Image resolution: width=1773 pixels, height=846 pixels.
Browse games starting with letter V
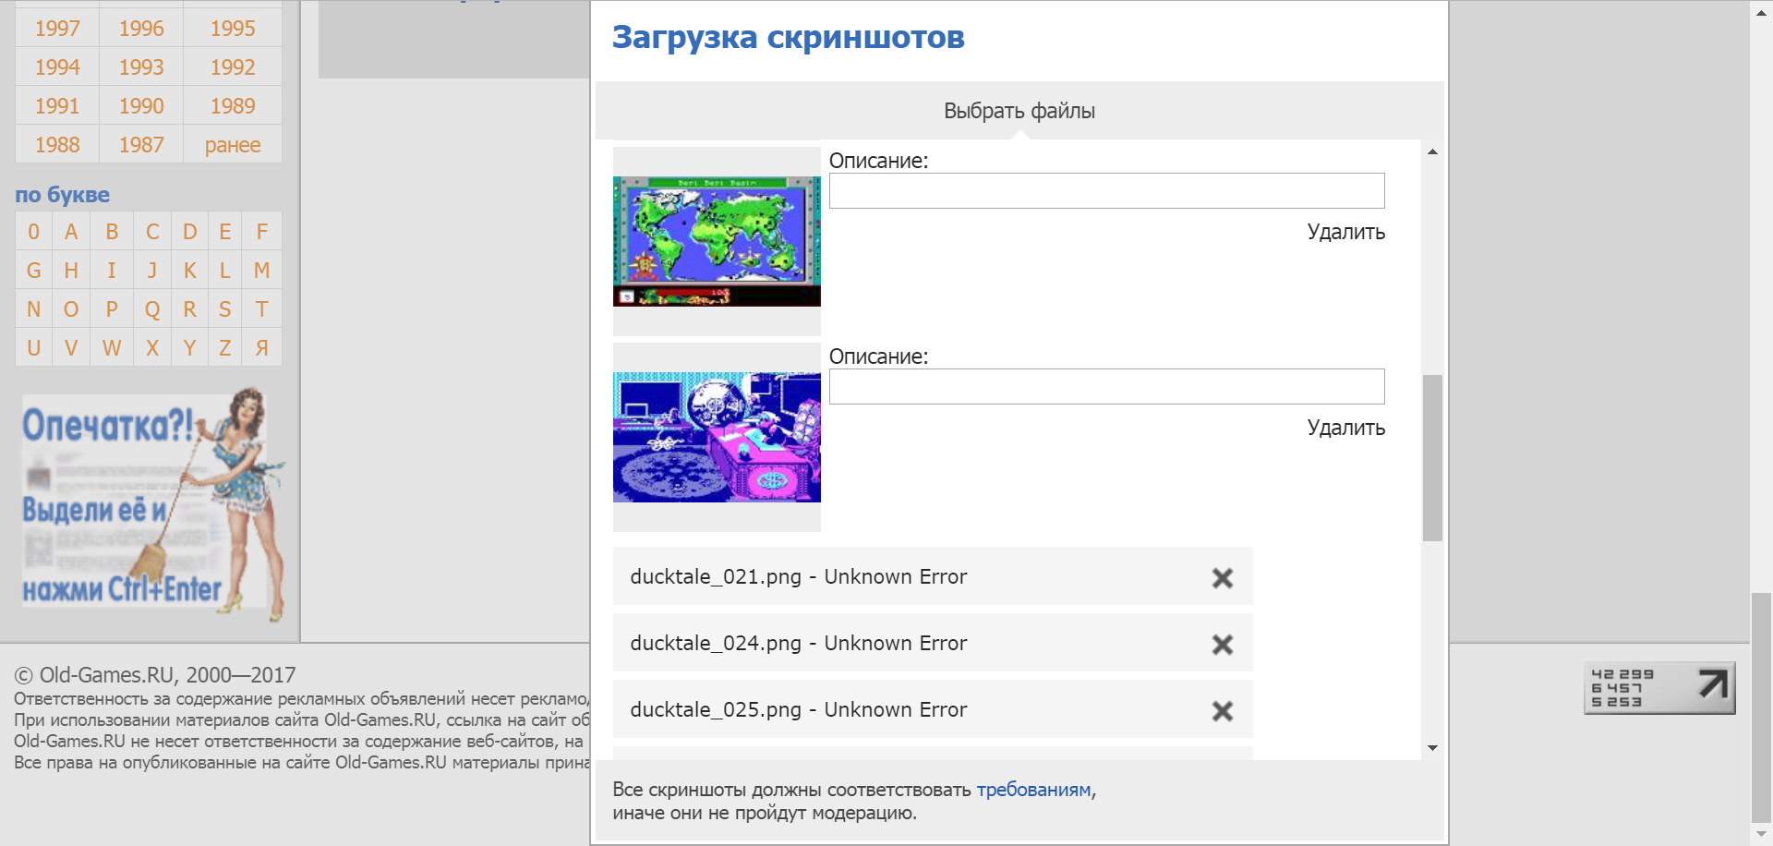[x=71, y=348]
